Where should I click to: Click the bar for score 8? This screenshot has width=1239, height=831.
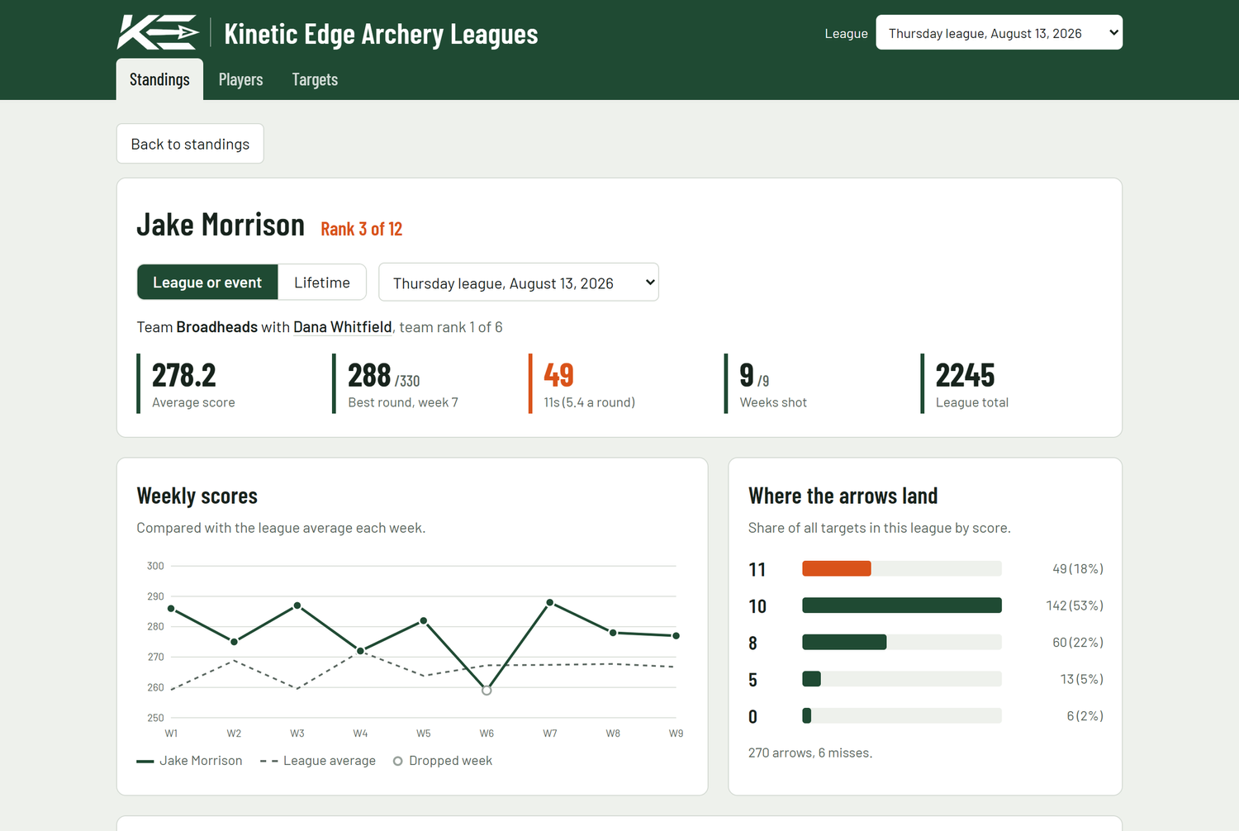tap(844, 642)
